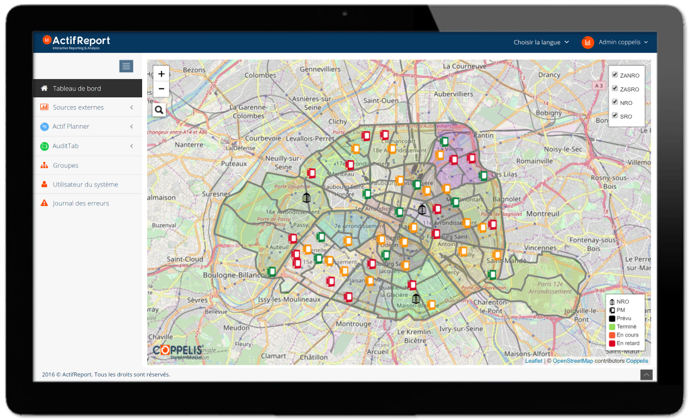Click the Journal des erreurs warning icon
Viewport: 693px width, 420px height.
click(44, 203)
